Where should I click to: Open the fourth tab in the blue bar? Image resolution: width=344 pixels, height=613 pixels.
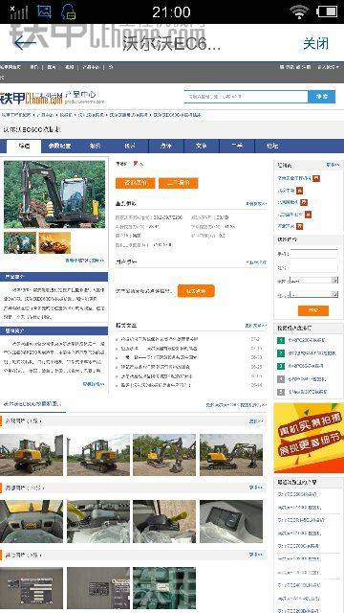(x=130, y=146)
